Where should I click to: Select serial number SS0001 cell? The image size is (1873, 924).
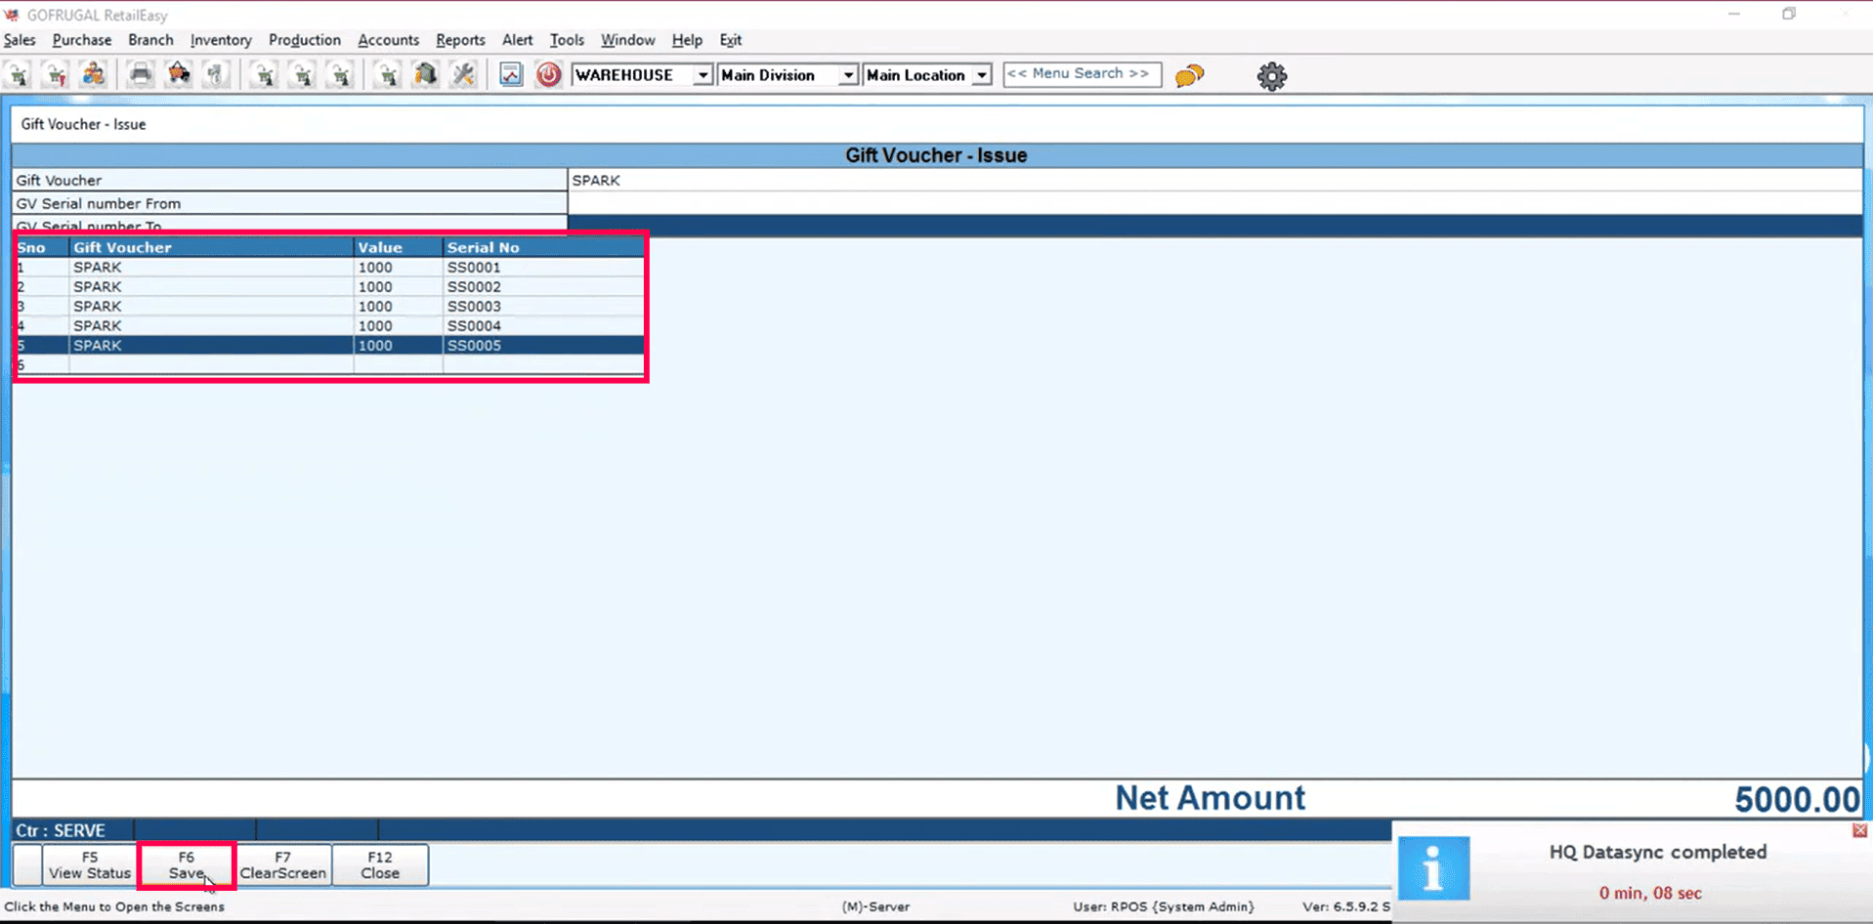pos(543,268)
